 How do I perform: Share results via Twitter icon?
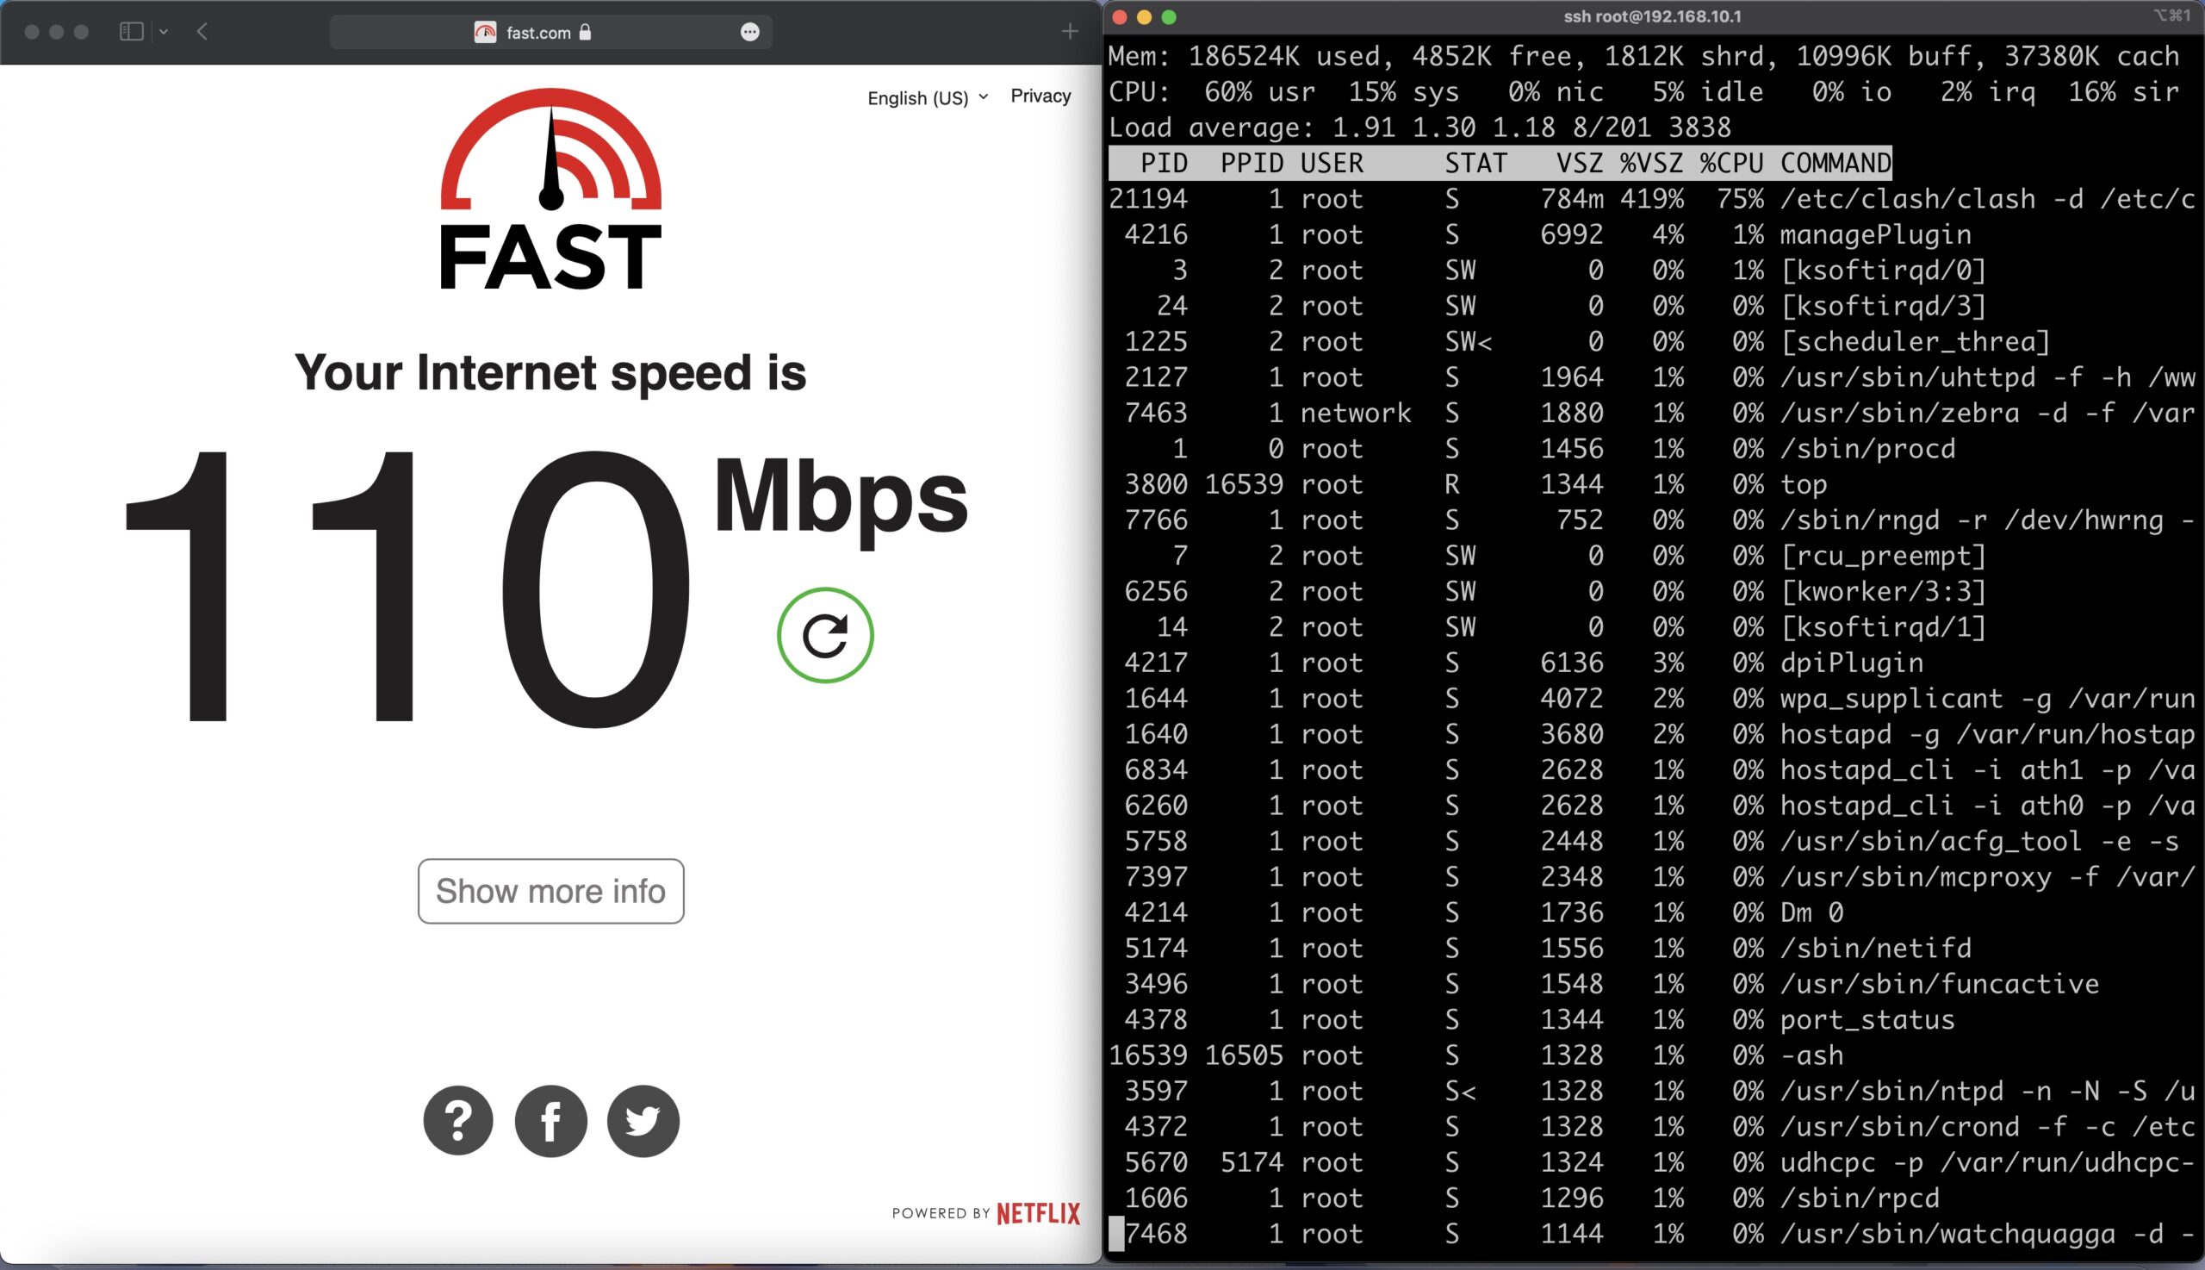click(643, 1120)
